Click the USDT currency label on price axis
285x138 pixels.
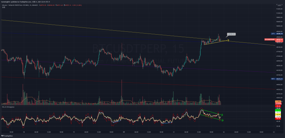[x=280, y=5]
